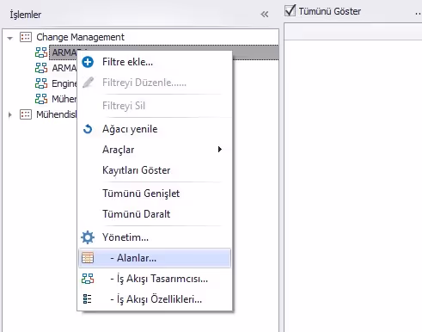Click the workflow icon of Engine tree item

(41, 83)
